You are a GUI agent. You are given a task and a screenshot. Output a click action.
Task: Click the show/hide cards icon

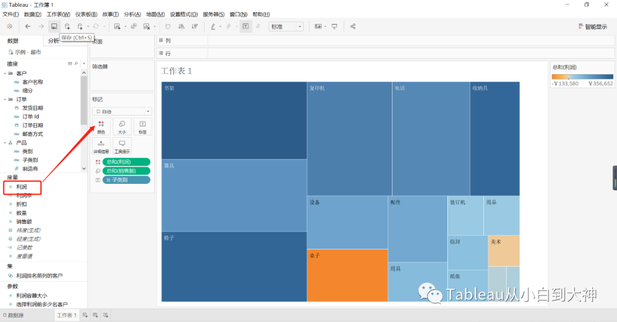point(318,26)
